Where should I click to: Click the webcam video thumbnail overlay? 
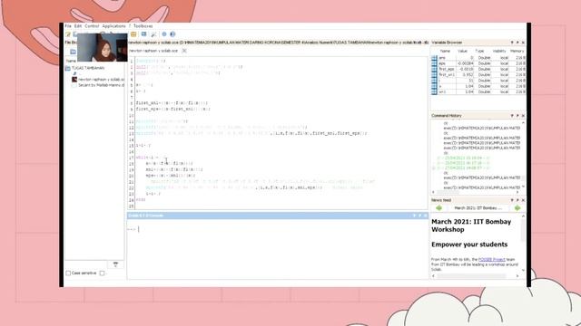click(103, 47)
